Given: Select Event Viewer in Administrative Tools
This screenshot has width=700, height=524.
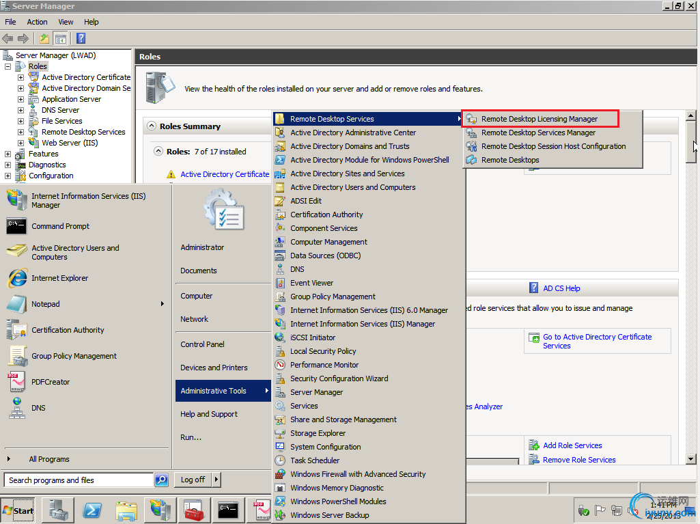Looking at the screenshot, I should [311, 283].
